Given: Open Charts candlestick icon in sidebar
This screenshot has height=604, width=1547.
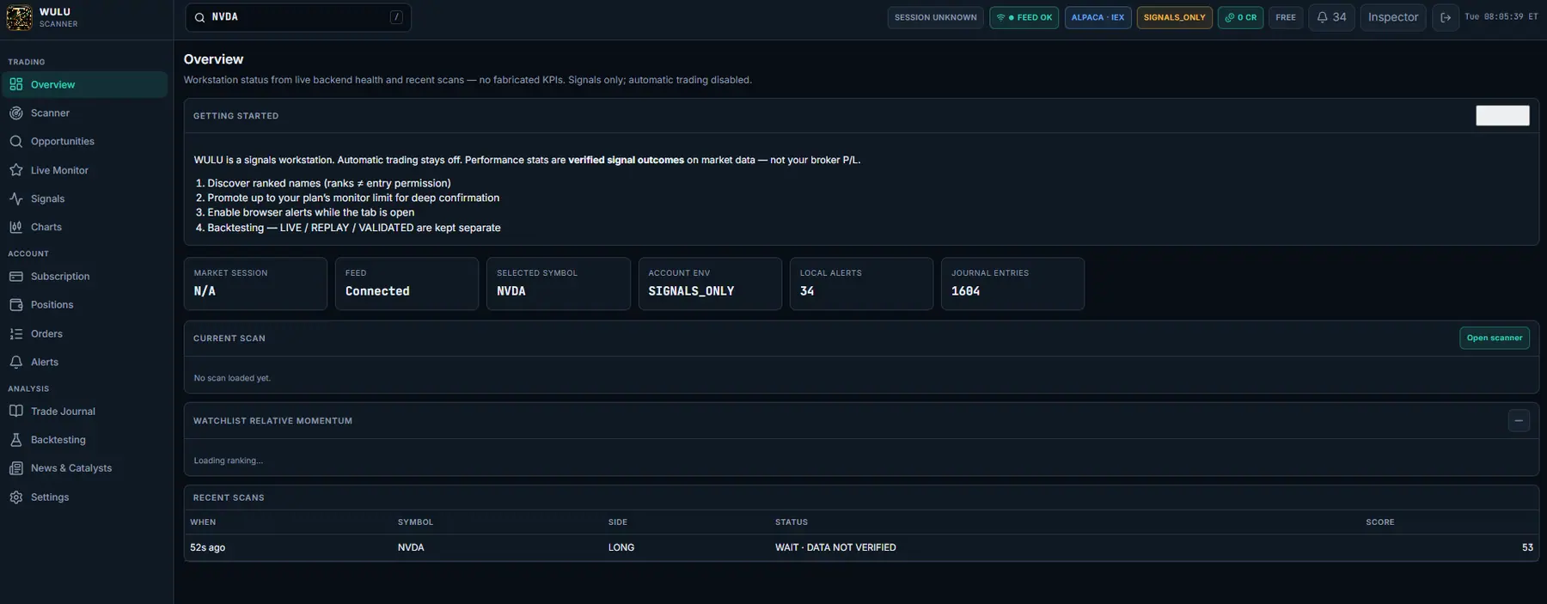Looking at the screenshot, I should [x=15, y=227].
